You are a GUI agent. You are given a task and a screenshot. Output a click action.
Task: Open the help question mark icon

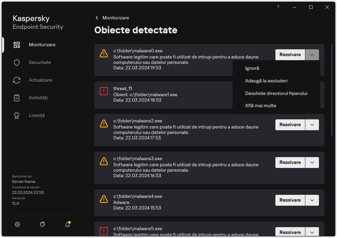coord(278,7)
